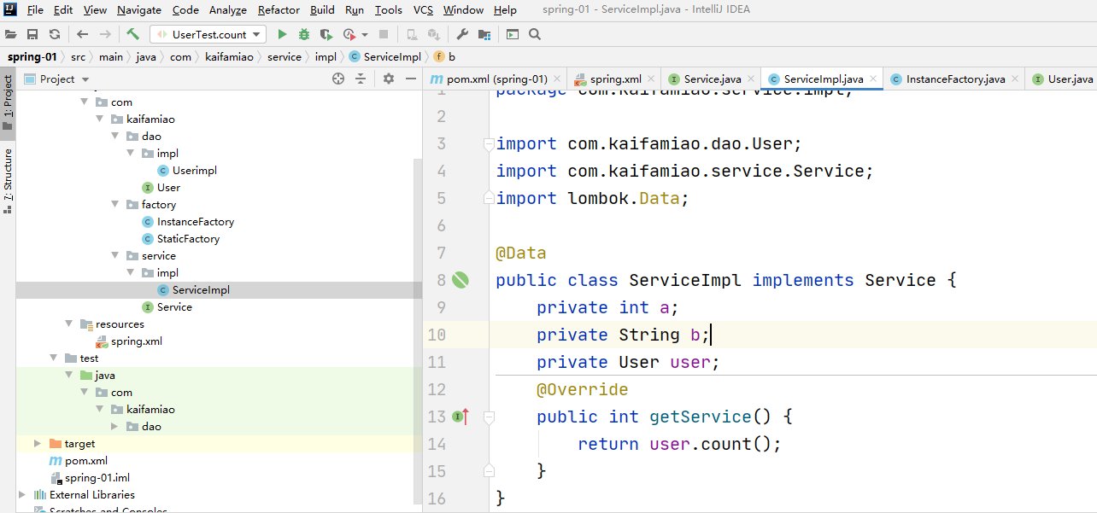Fold the getService method at line 13
Viewport: 1097px width, 513px height.
coord(489,417)
